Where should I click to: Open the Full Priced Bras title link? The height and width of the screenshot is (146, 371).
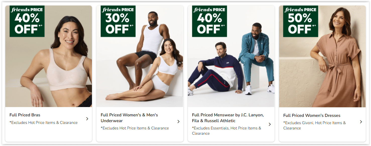[25, 115]
